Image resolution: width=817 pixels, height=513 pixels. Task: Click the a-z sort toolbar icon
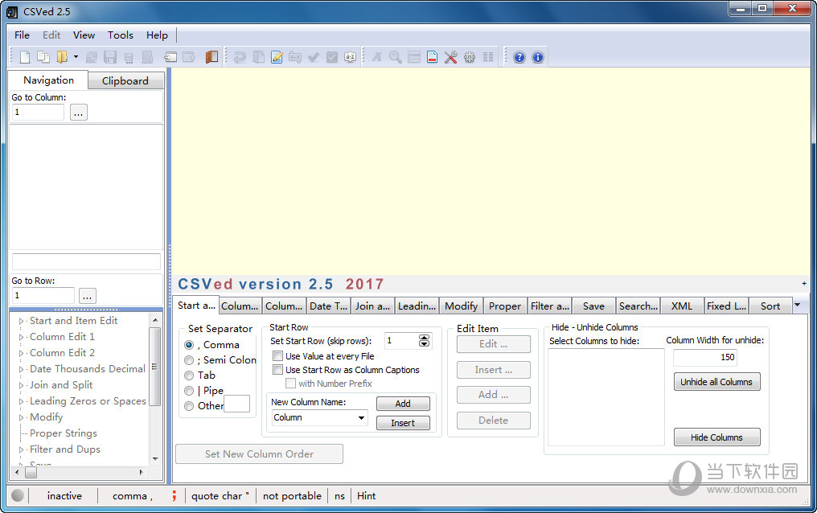350,57
